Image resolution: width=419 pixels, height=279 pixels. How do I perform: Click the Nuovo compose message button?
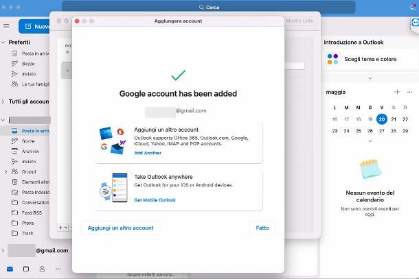point(34,27)
